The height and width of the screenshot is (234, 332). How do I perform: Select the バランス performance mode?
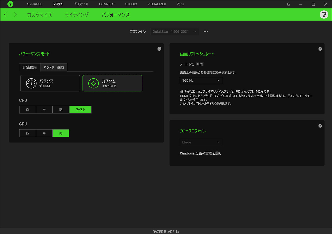[x=50, y=83]
